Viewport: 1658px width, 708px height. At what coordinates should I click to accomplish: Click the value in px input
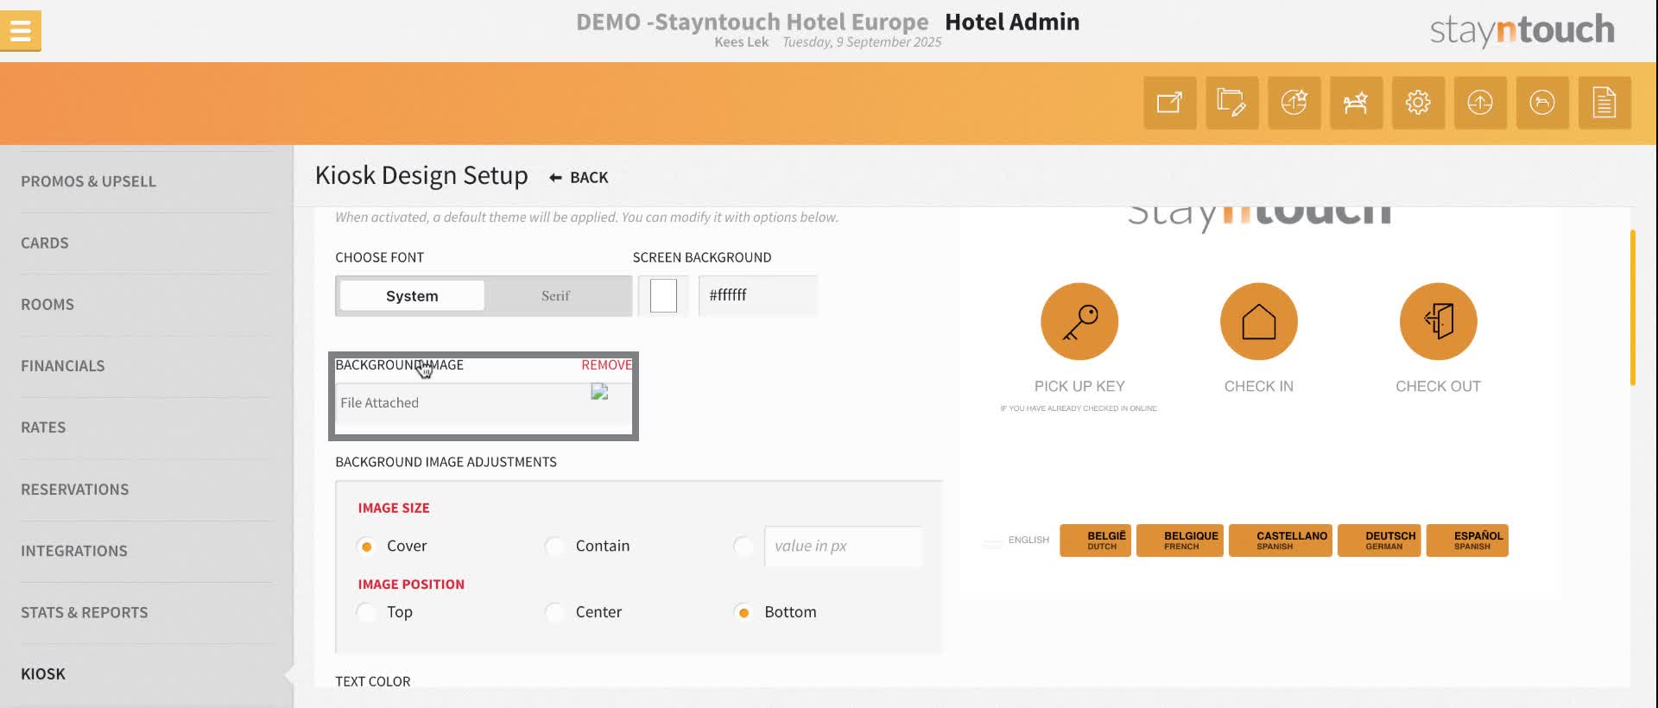[x=844, y=547]
